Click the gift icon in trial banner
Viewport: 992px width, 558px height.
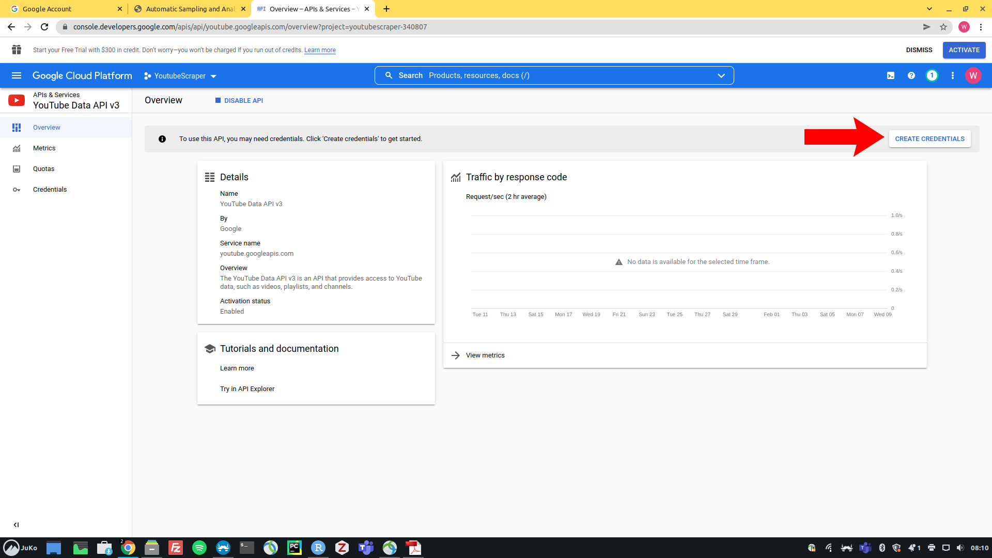17,50
